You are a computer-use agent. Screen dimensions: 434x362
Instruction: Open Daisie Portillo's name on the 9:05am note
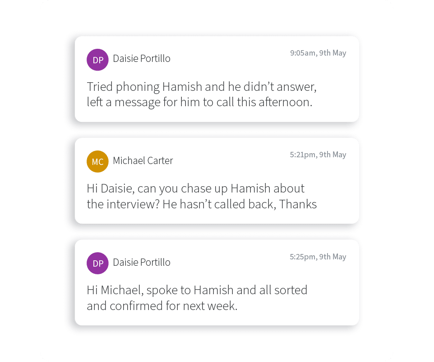(142, 58)
